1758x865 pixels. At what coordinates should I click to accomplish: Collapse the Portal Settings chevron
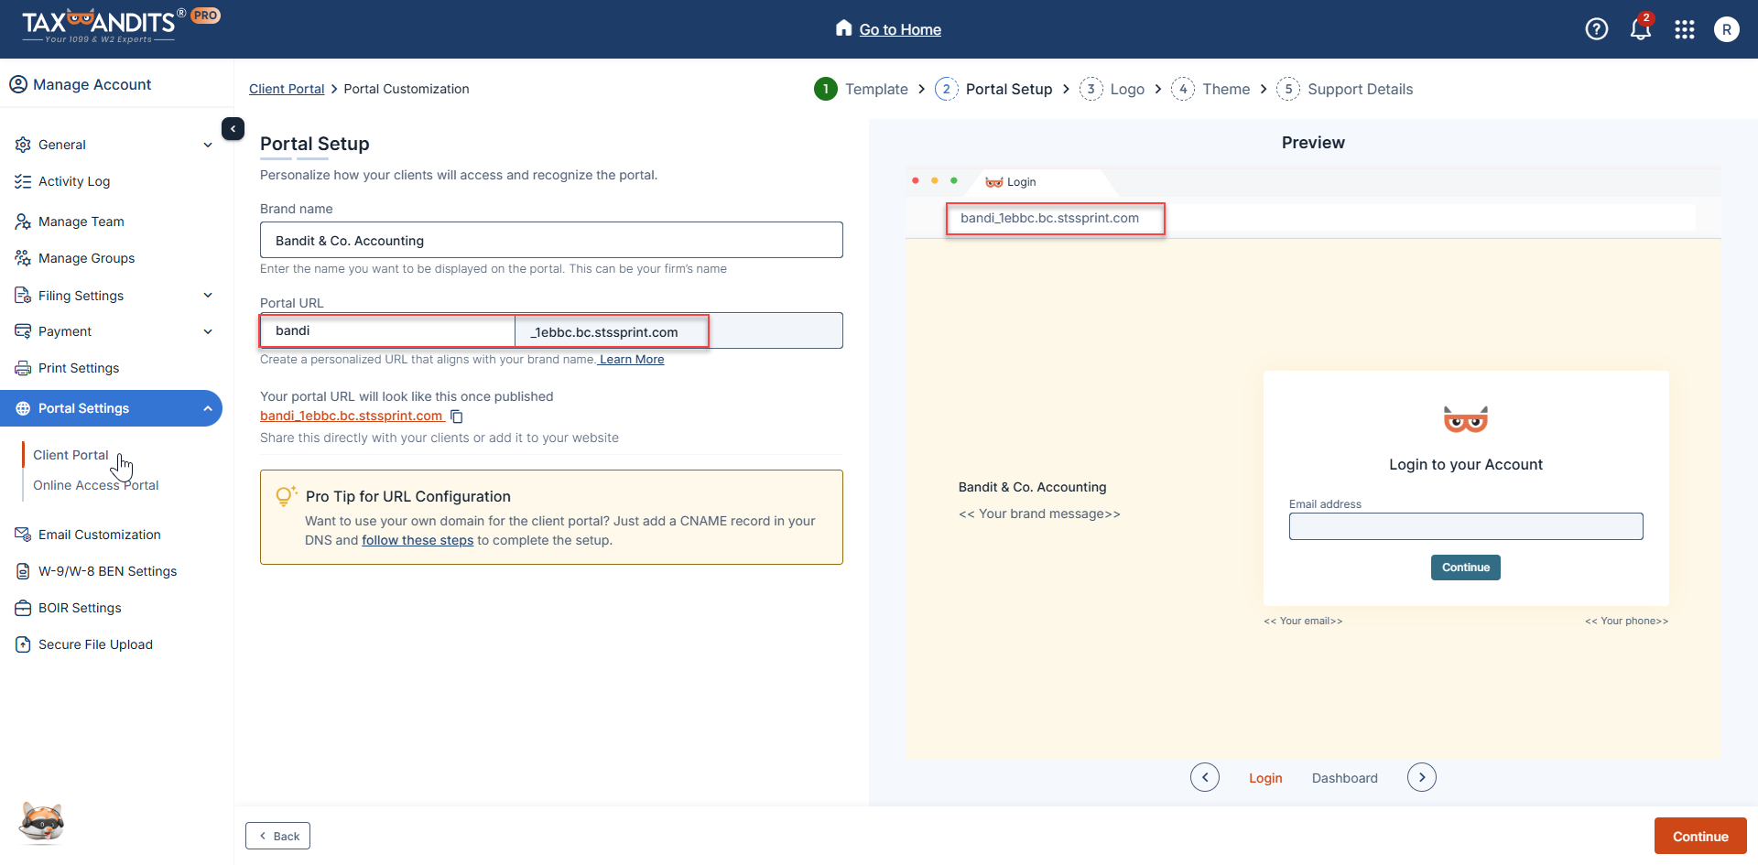(208, 408)
